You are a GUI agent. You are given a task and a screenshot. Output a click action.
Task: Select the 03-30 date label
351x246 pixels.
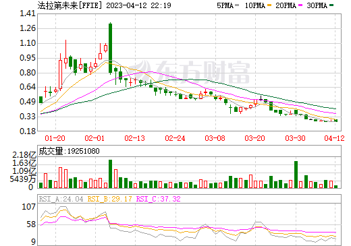[x=295, y=138]
